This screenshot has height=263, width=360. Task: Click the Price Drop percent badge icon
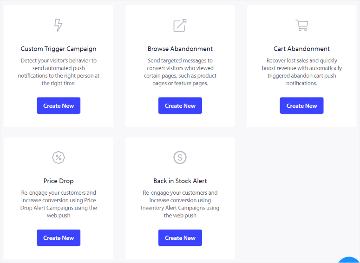[x=59, y=158]
